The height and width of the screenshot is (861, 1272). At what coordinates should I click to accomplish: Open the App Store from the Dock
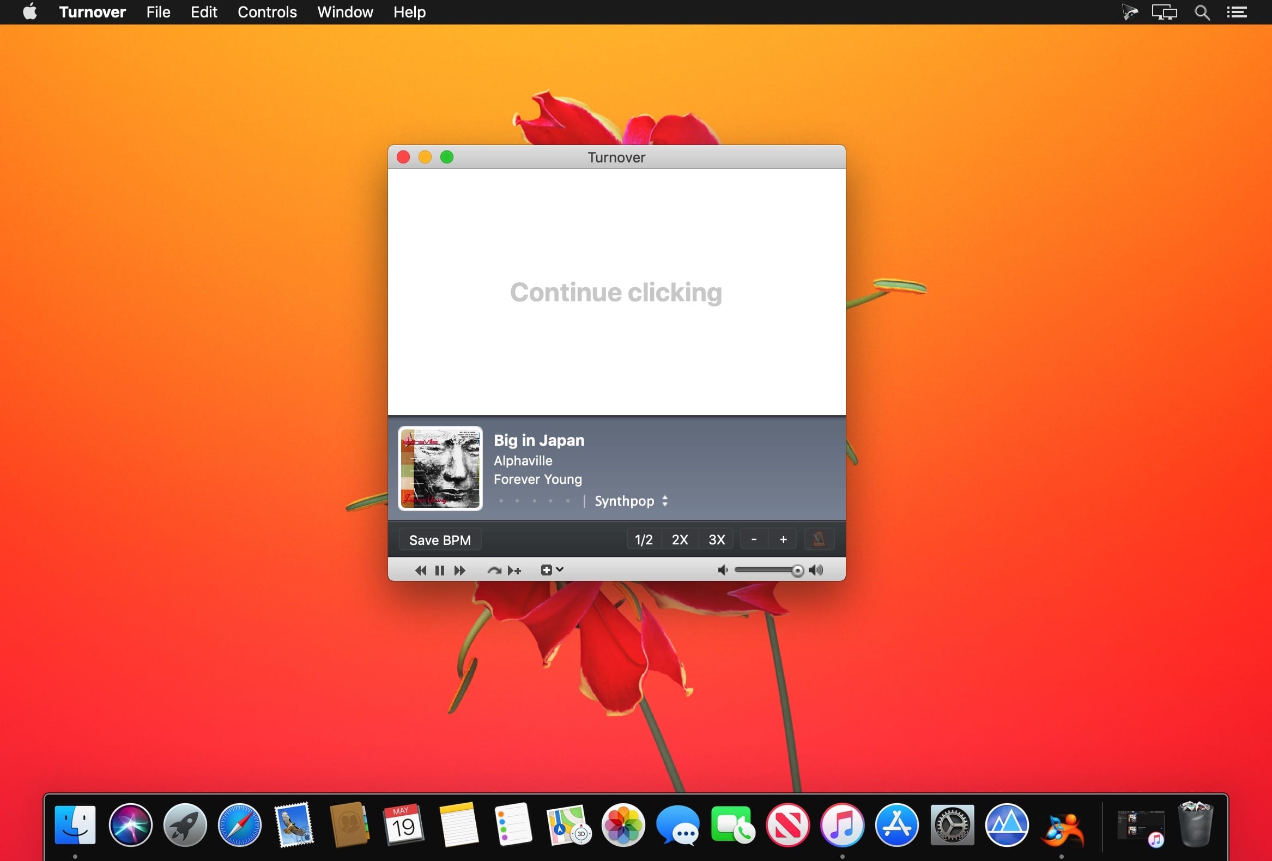point(897,825)
